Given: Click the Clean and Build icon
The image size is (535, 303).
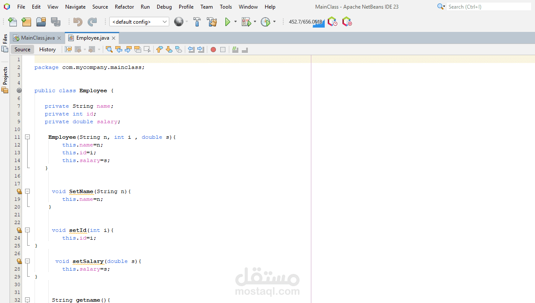Looking at the screenshot, I should [212, 22].
